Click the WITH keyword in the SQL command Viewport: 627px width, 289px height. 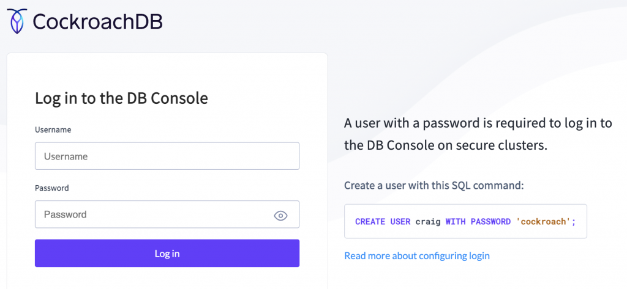click(455, 222)
